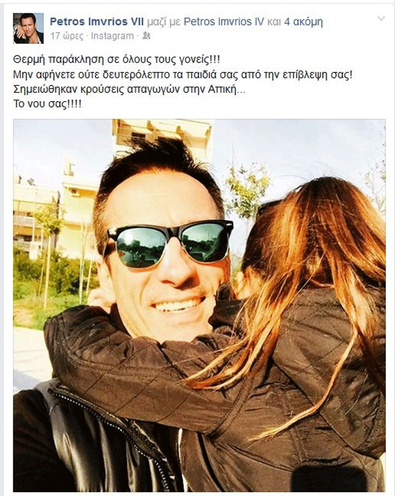395x496 pixels.
Task: Click the friends audience icon
Action: click(x=146, y=36)
